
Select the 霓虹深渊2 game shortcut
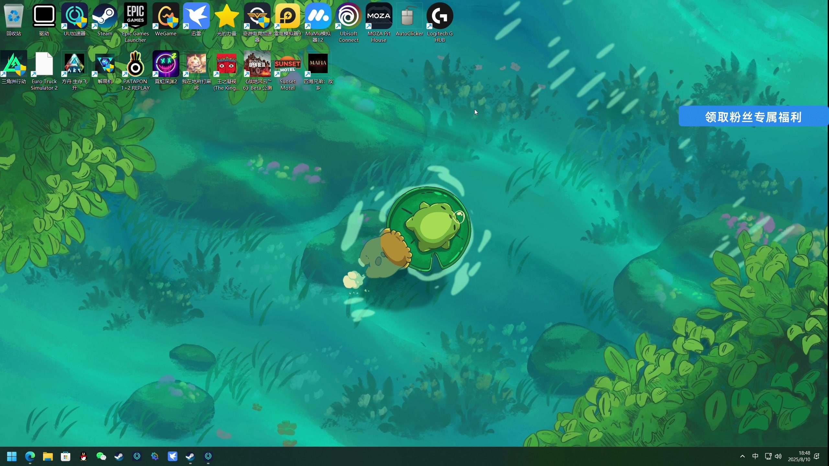tap(166, 68)
